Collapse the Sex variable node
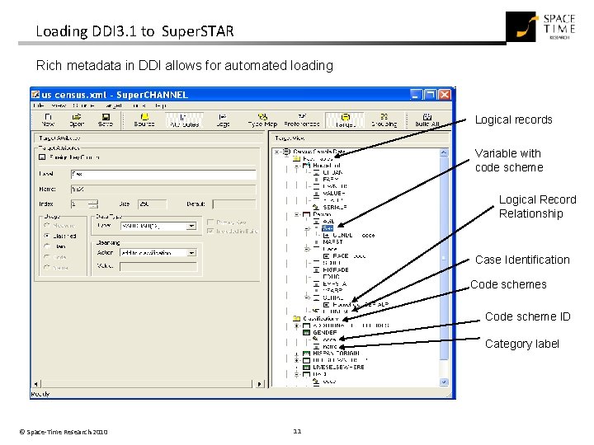Image resolution: width=594 pixels, height=445 pixels. point(307,228)
